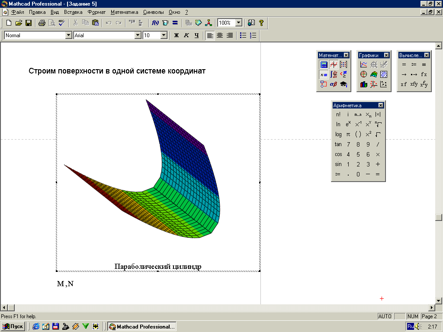Open Matrix palette icon in Математика panel
This screenshot has width=443, height=332.
(x=343, y=65)
